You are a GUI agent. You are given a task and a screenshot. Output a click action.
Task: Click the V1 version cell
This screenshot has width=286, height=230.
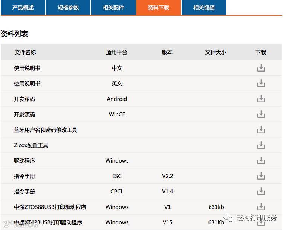point(167,207)
